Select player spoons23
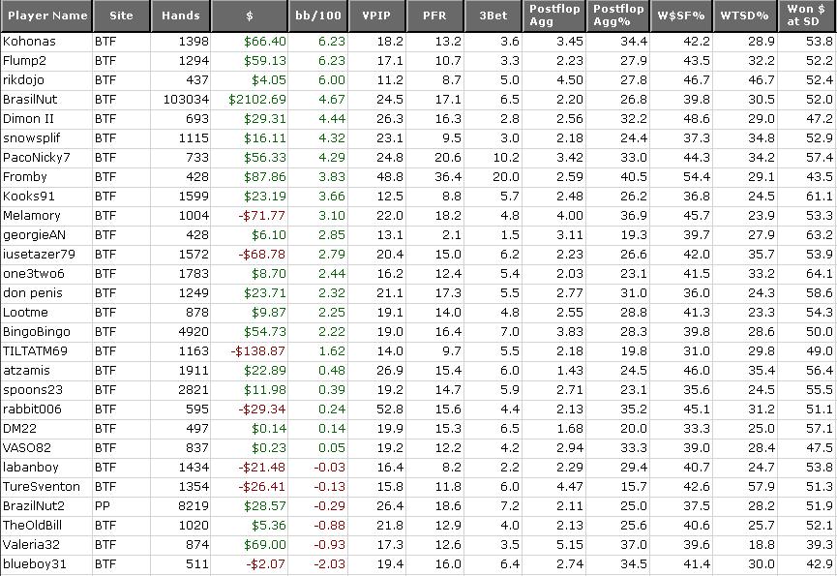The width and height of the screenshot is (837, 576). click(x=33, y=390)
